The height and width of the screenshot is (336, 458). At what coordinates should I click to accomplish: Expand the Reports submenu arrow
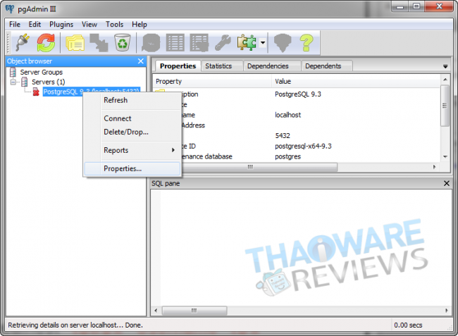(x=173, y=150)
